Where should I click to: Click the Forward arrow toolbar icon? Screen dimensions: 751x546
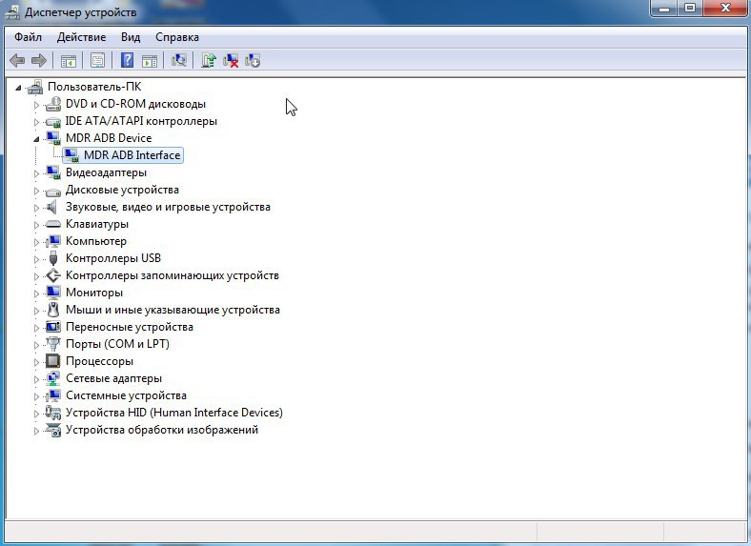pos(39,60)
